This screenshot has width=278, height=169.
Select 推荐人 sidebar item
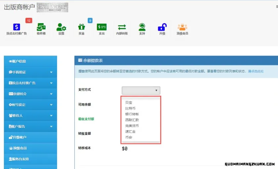[x=30, y=115]
